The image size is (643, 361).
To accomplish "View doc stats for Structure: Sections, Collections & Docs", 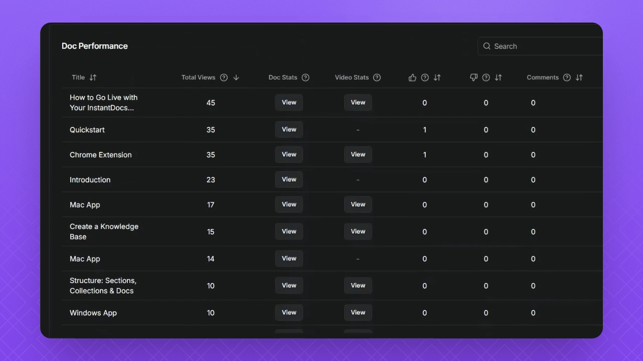I will pyautogui.click(x=289, y=286).
